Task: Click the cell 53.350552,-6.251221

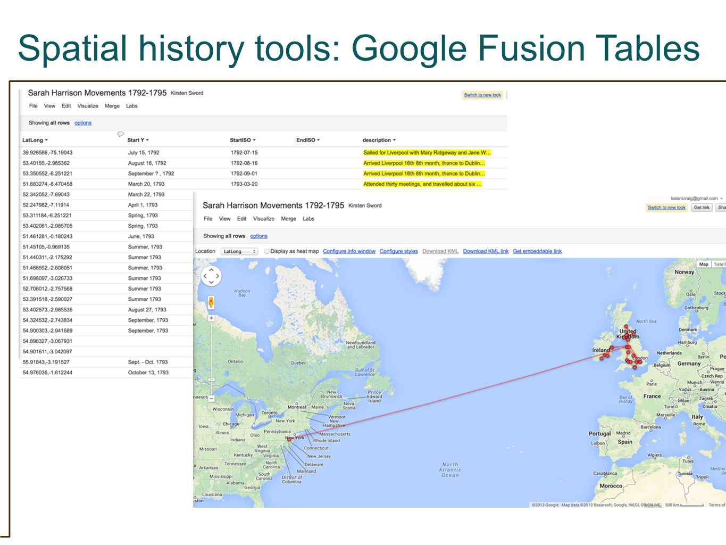Action: [48, 174]
